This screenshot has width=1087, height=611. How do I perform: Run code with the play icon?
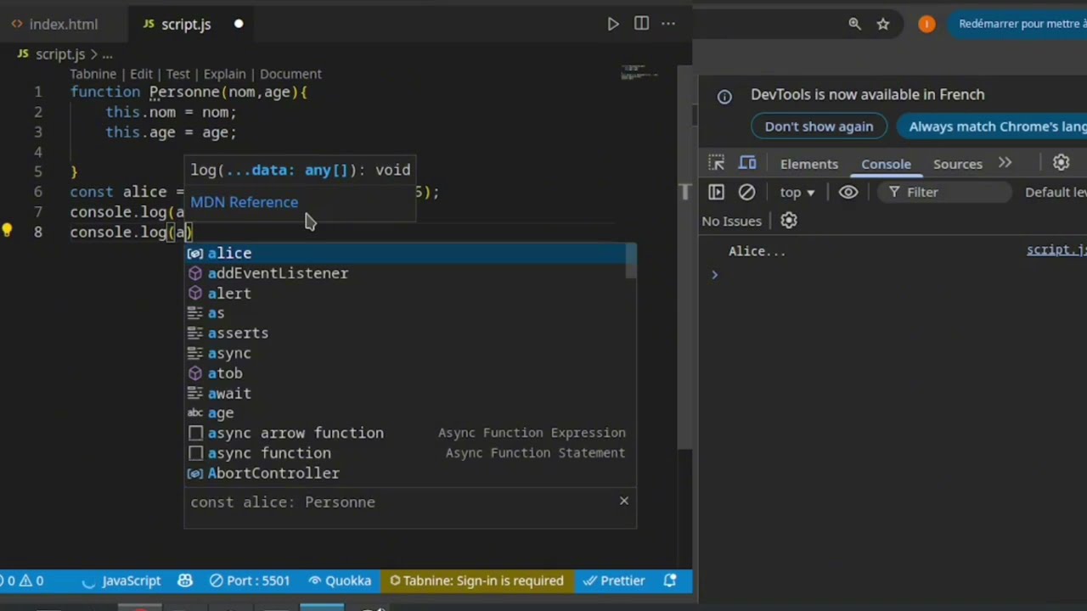click(x=613, y=24)
